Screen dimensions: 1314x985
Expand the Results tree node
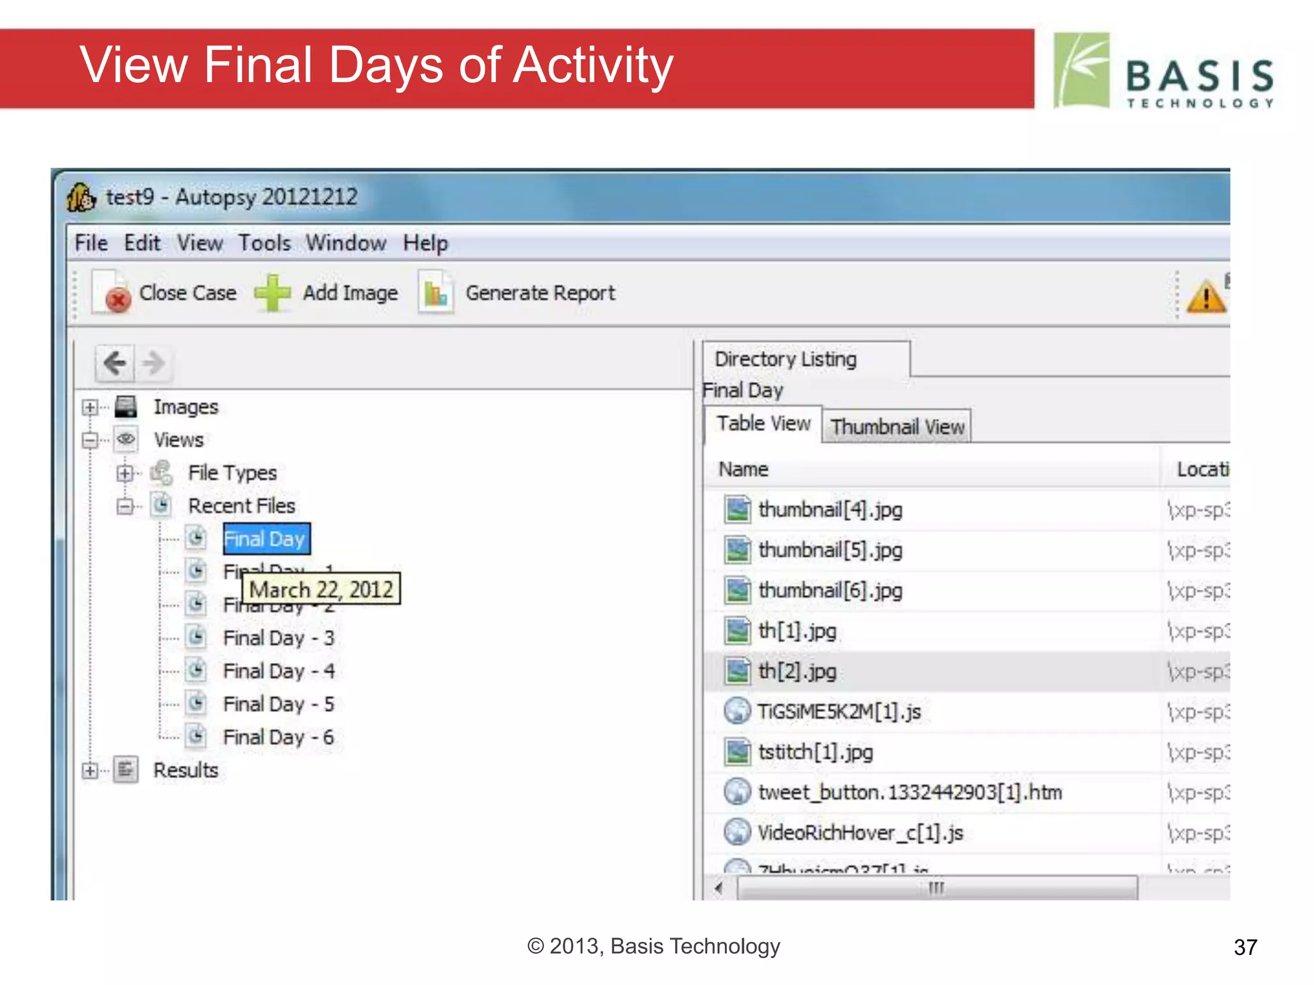click(90, 770)
